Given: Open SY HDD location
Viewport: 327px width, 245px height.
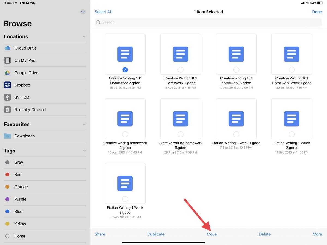Looking at the screenshot, I should 45,97.
